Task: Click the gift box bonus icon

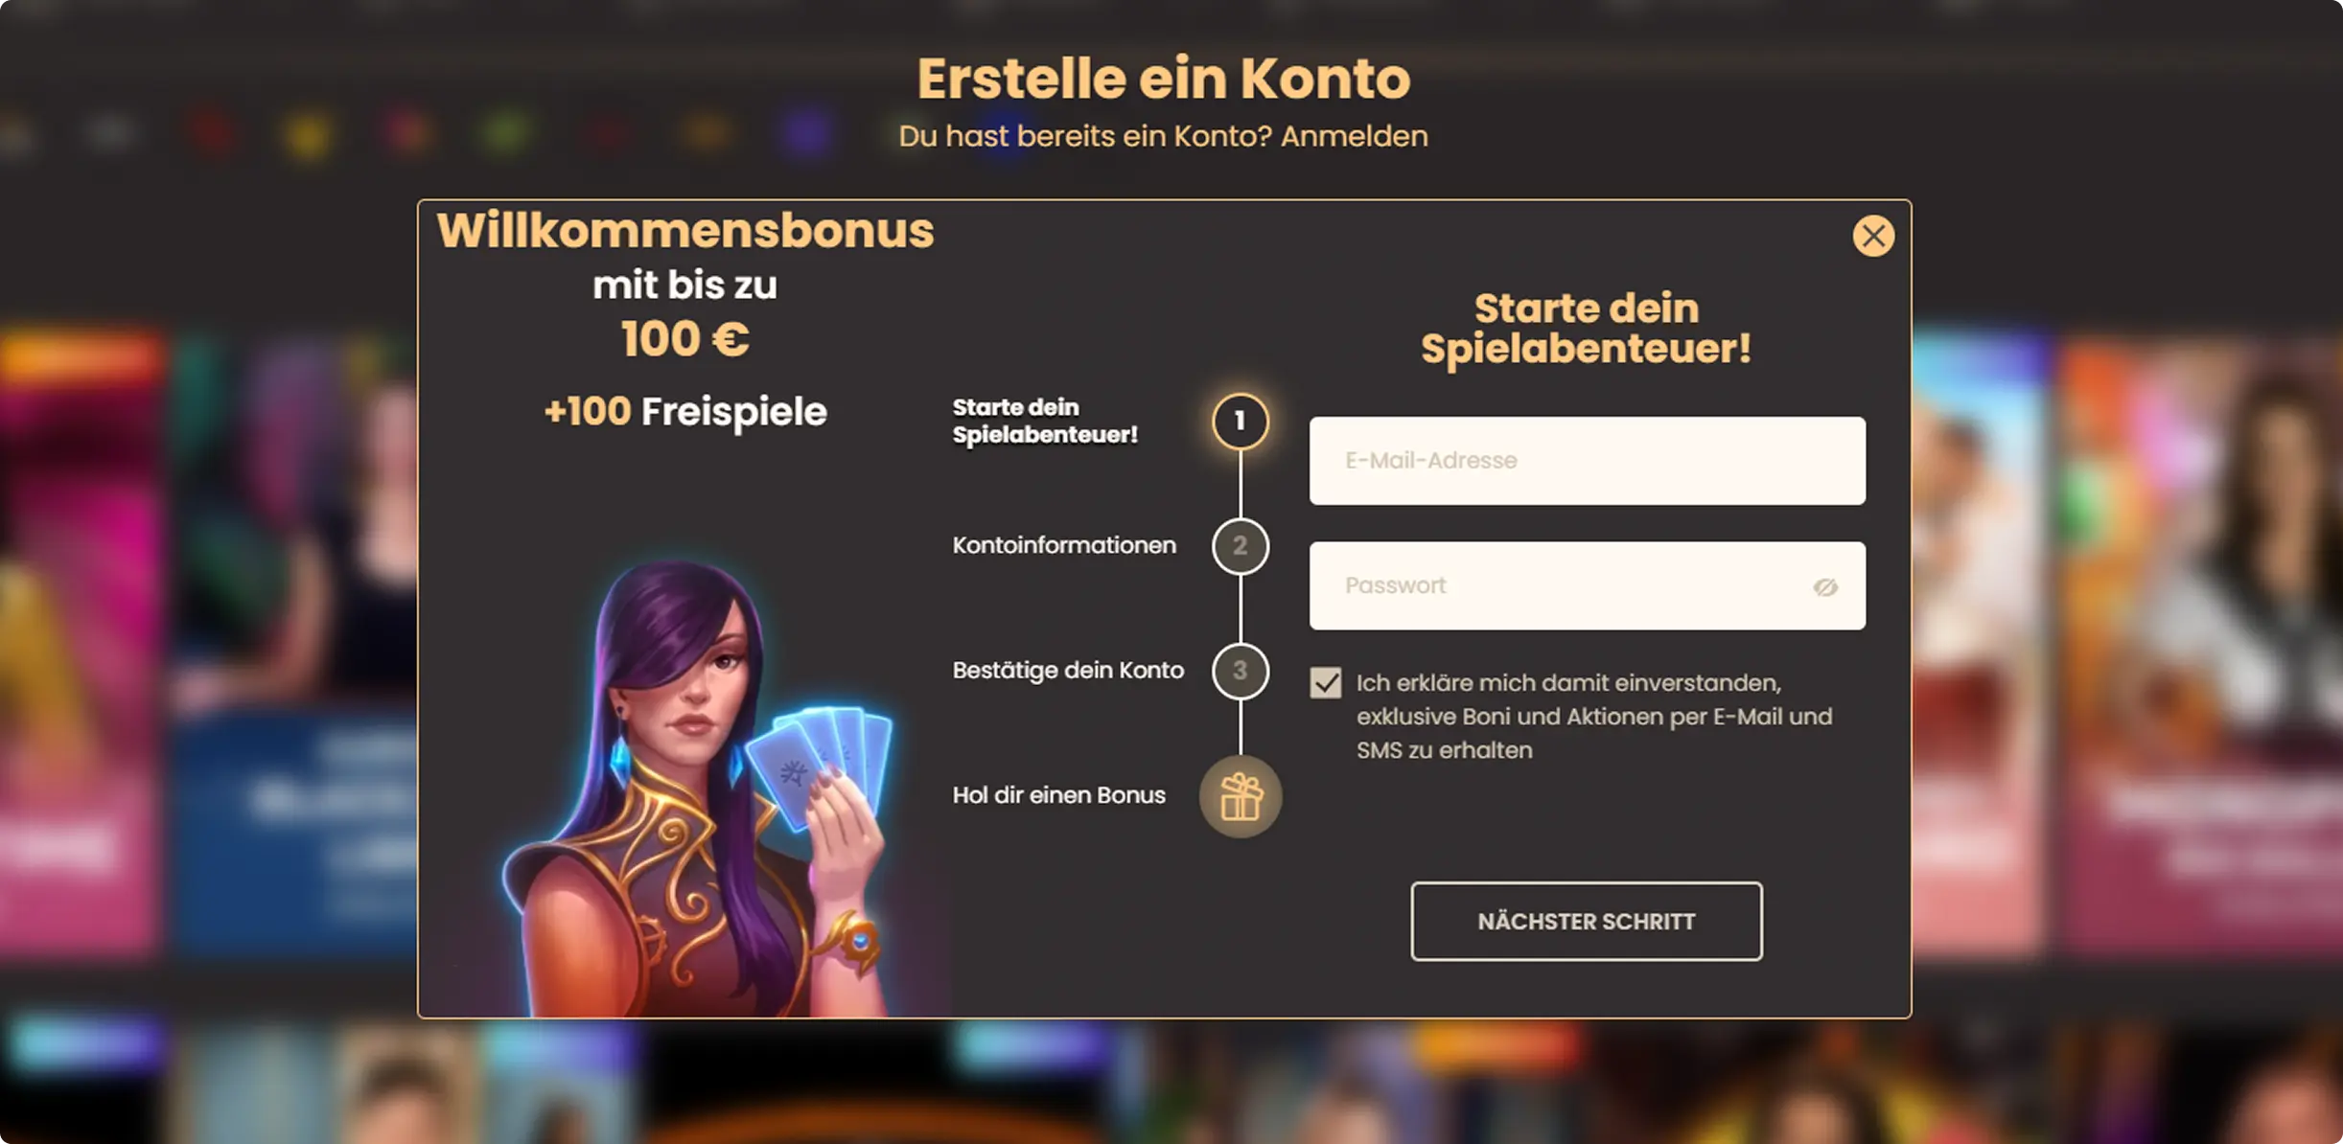Action: point(1241,796)
